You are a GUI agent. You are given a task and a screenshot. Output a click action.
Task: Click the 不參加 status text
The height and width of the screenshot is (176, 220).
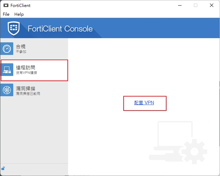21,52
